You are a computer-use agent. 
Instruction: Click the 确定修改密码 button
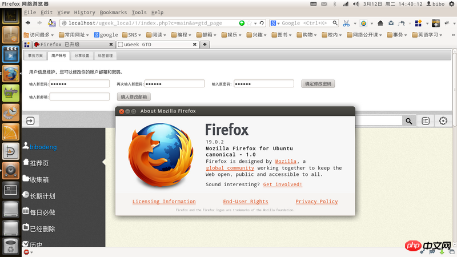point(318,83)
